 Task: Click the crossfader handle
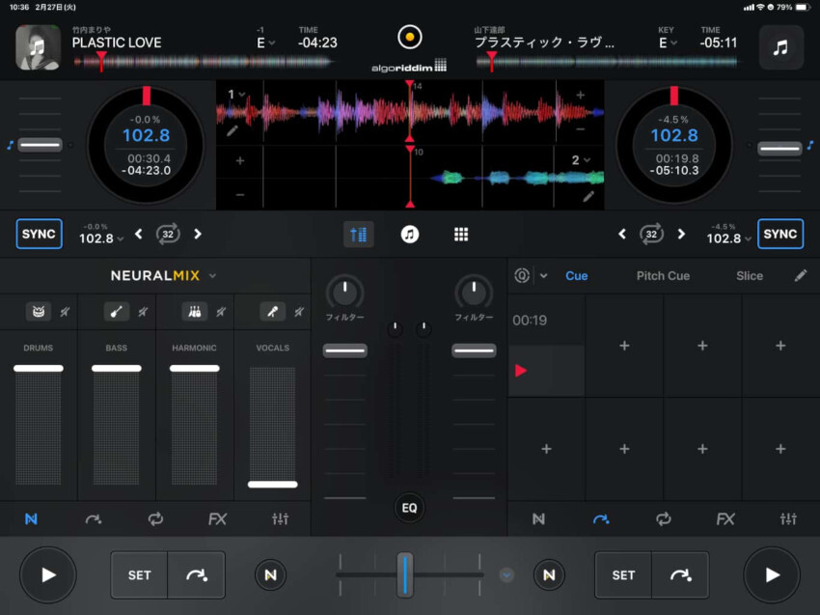pyautogui.click(x=405, y=574)
